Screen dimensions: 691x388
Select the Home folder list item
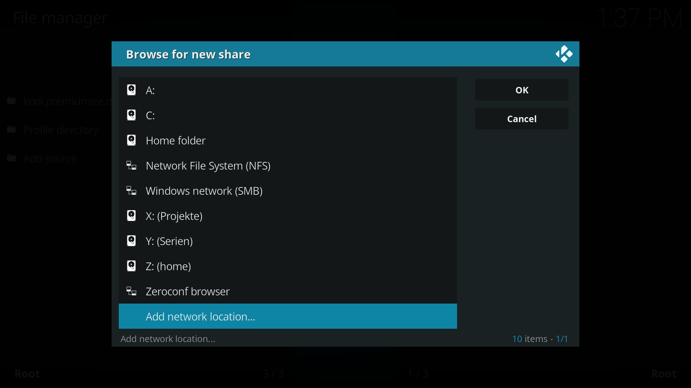click(x=288, y=140)
